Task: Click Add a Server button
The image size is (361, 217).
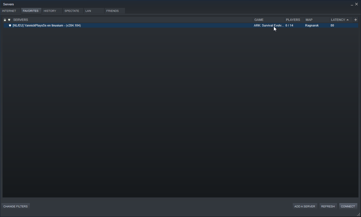Action: (x=305, y=206)
